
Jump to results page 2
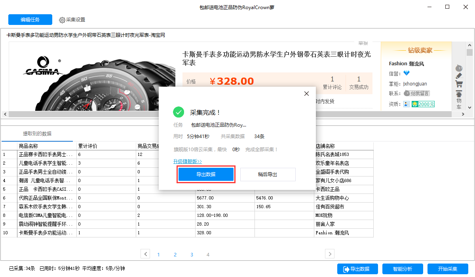pos(175,254)
